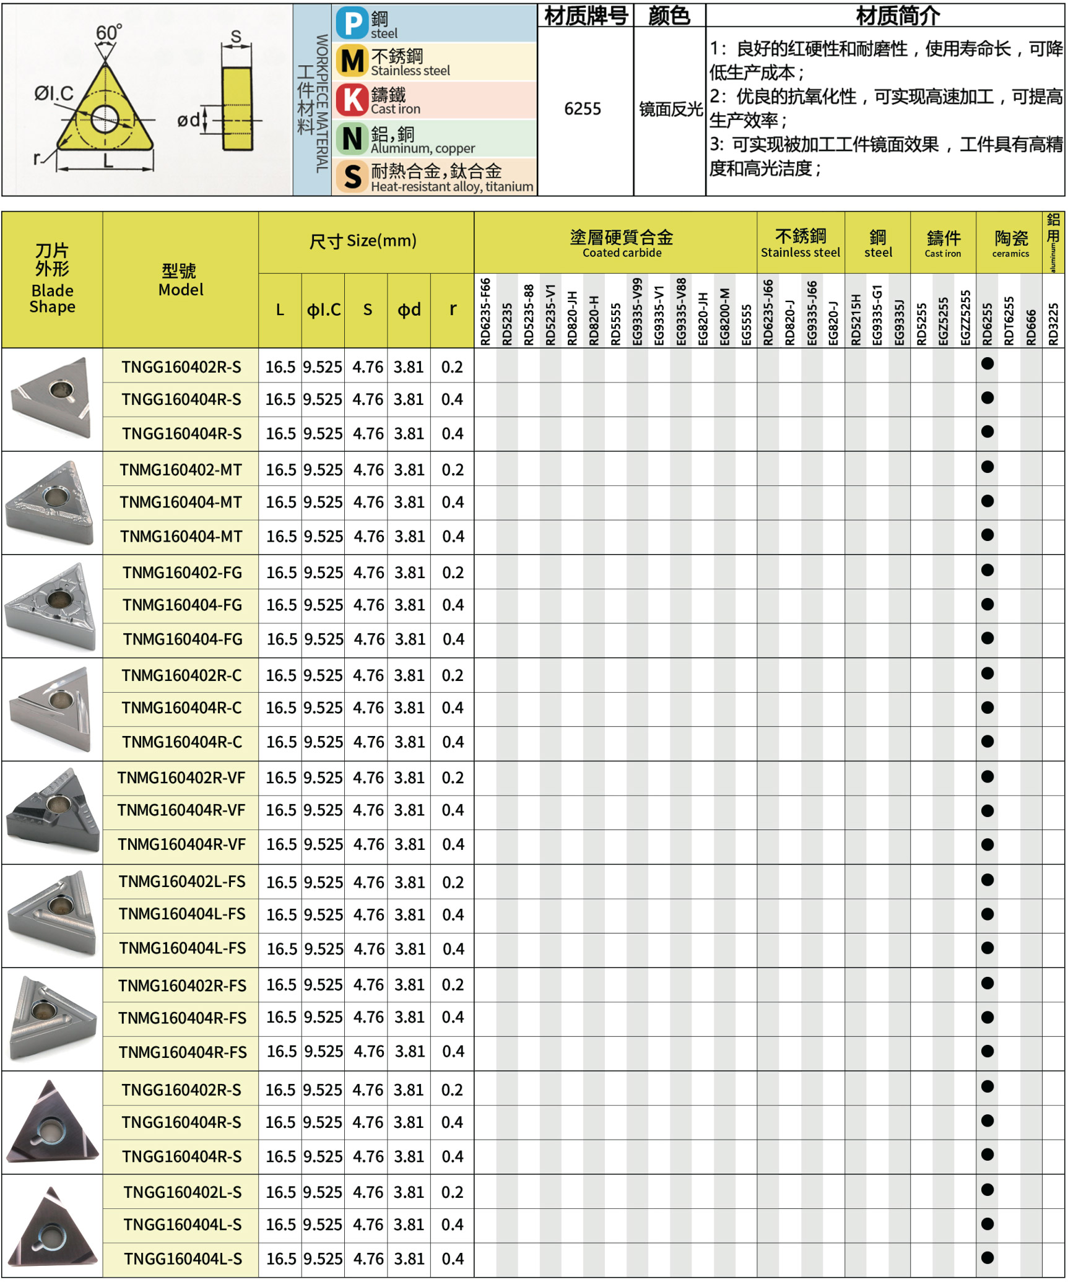1068x1282 pixels.
Task: Click the yellow side-view thickness diagram
Action: (237, 109)
